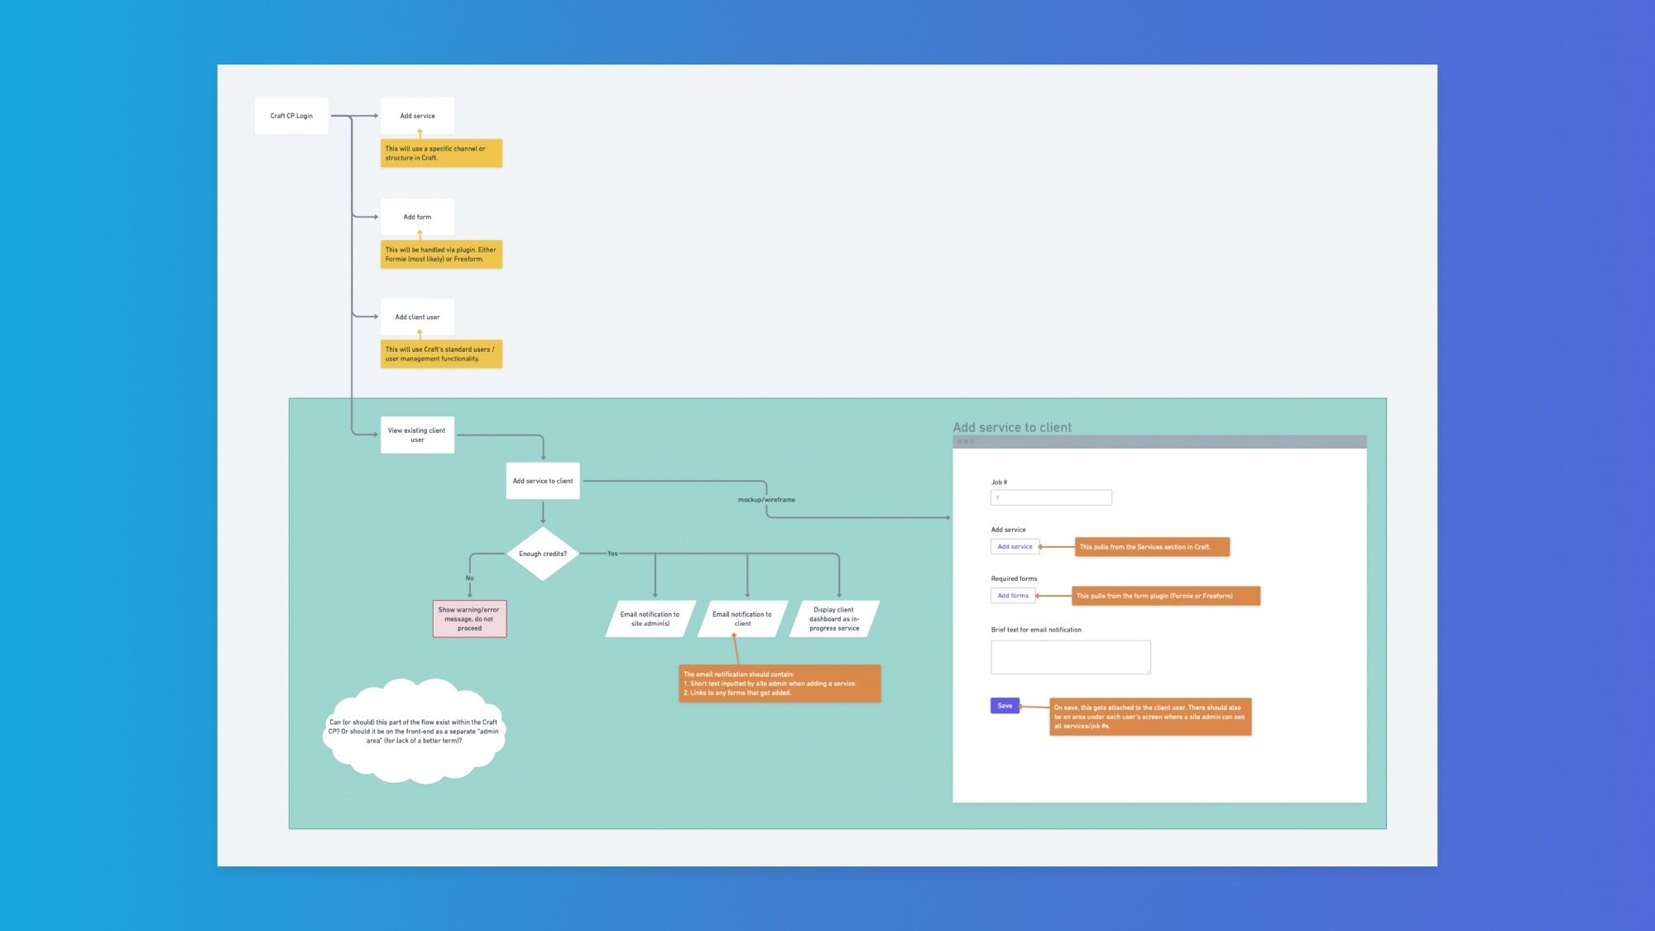
Task: Click the cloud-shaped question note
Action: tap(414, 732)
